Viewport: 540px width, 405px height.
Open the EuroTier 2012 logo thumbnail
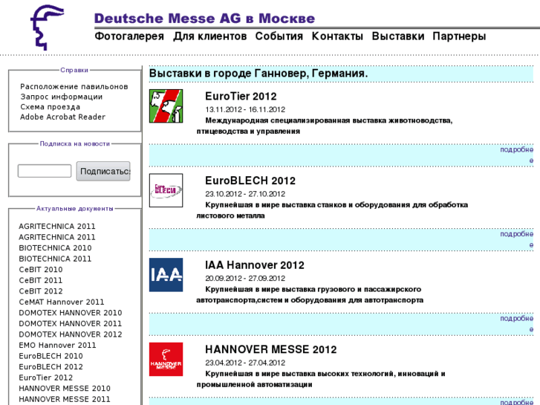pyautogui.click(x=166, y=106)
